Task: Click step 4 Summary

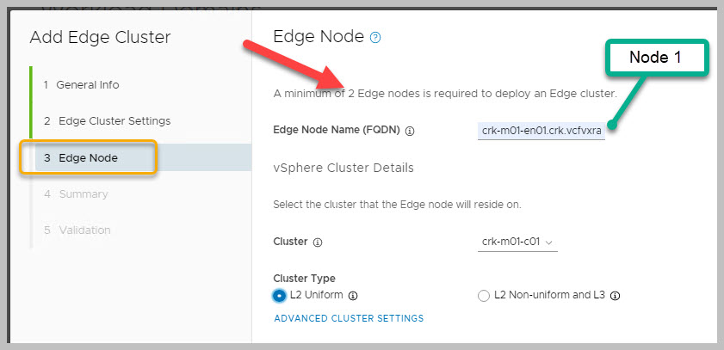Action: click(x=76, y=194)
